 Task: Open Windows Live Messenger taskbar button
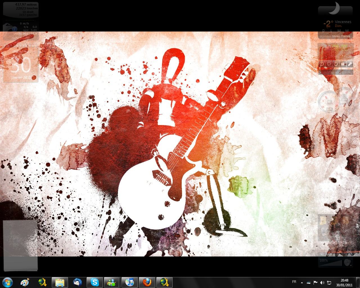coord(112,282)
